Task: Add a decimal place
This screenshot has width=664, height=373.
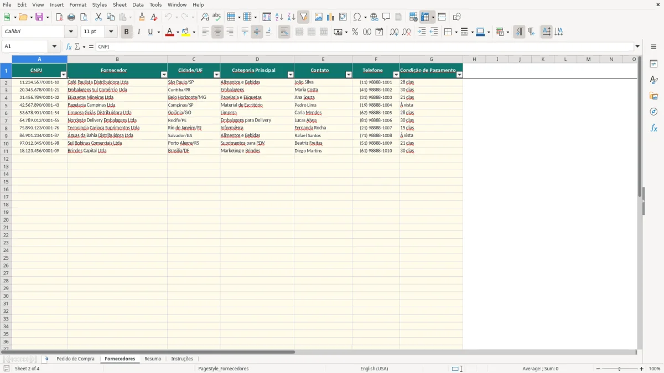Action: (x=394, y=32)
